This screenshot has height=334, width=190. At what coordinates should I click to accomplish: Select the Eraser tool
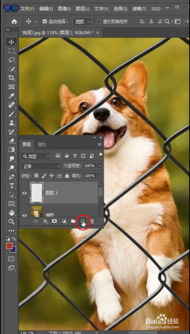pos(11,141)
